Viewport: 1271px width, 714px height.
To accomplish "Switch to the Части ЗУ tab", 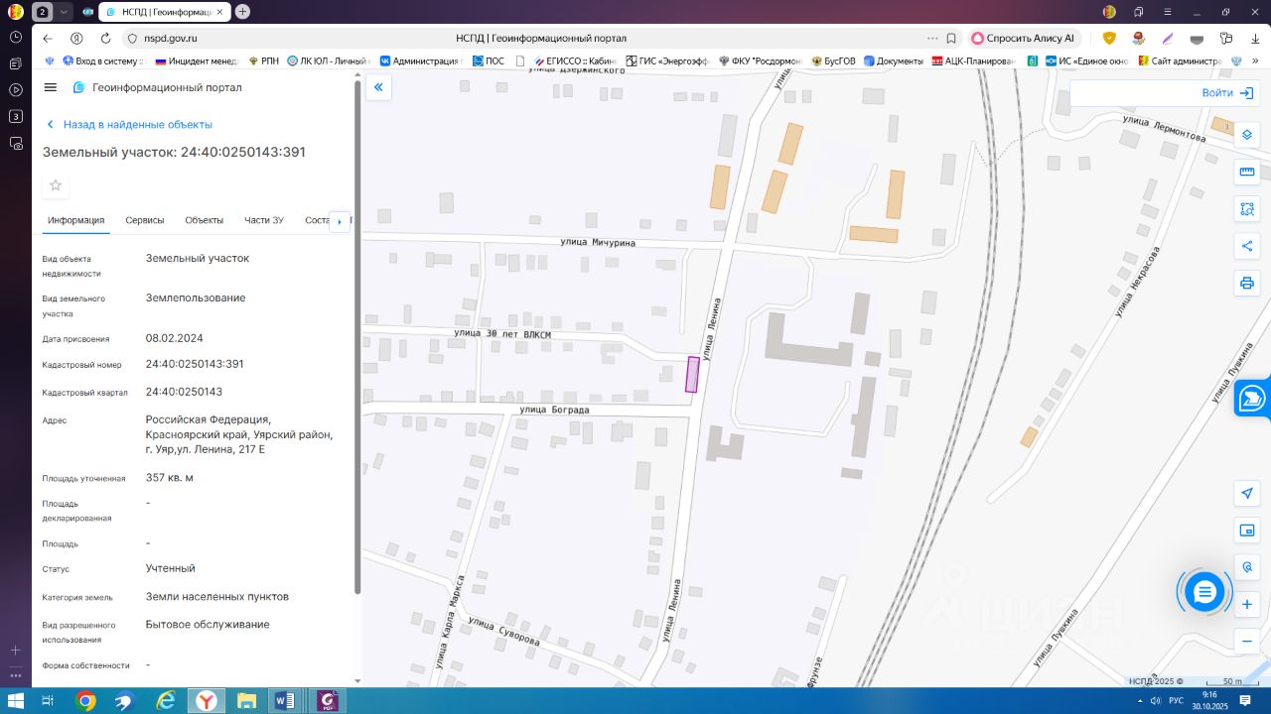I will click(x=264, y=220).
